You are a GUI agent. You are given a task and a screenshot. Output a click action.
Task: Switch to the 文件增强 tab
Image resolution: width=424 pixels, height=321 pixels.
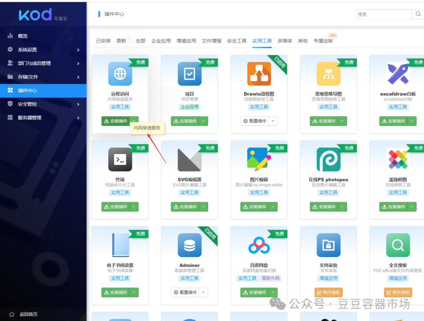(x=212, y=41)
